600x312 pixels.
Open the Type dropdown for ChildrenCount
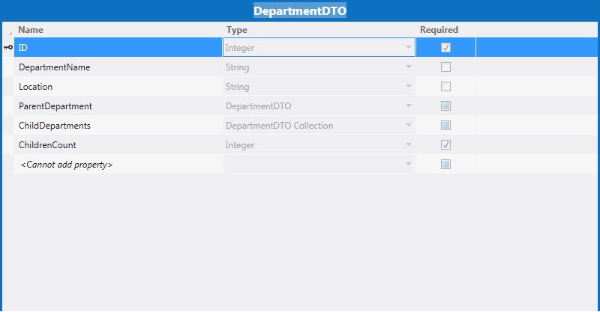(x=409, y=144)
